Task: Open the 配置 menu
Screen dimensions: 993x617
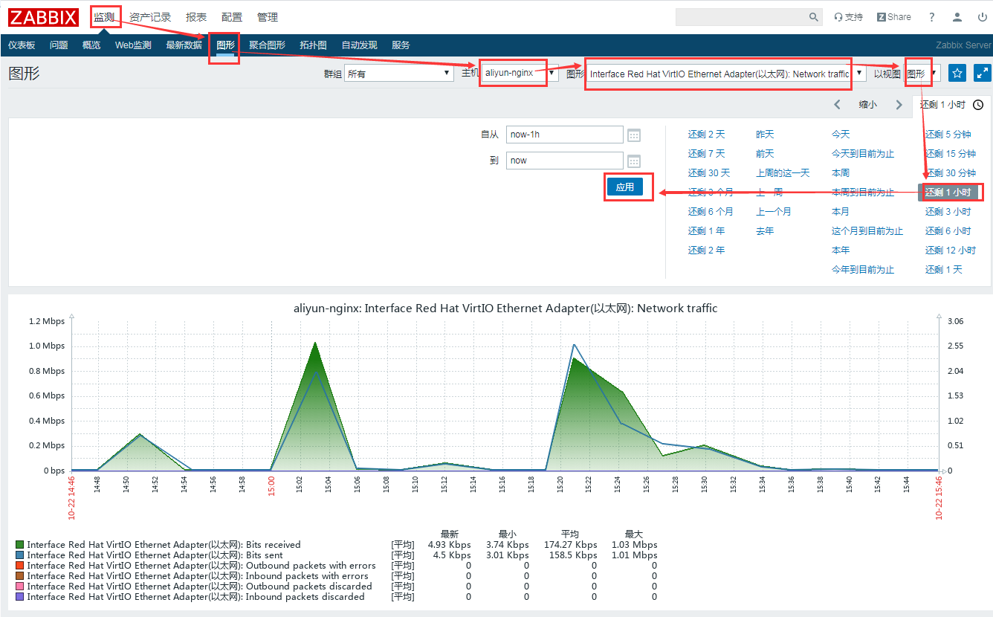Action: click(x=232, y=17)
